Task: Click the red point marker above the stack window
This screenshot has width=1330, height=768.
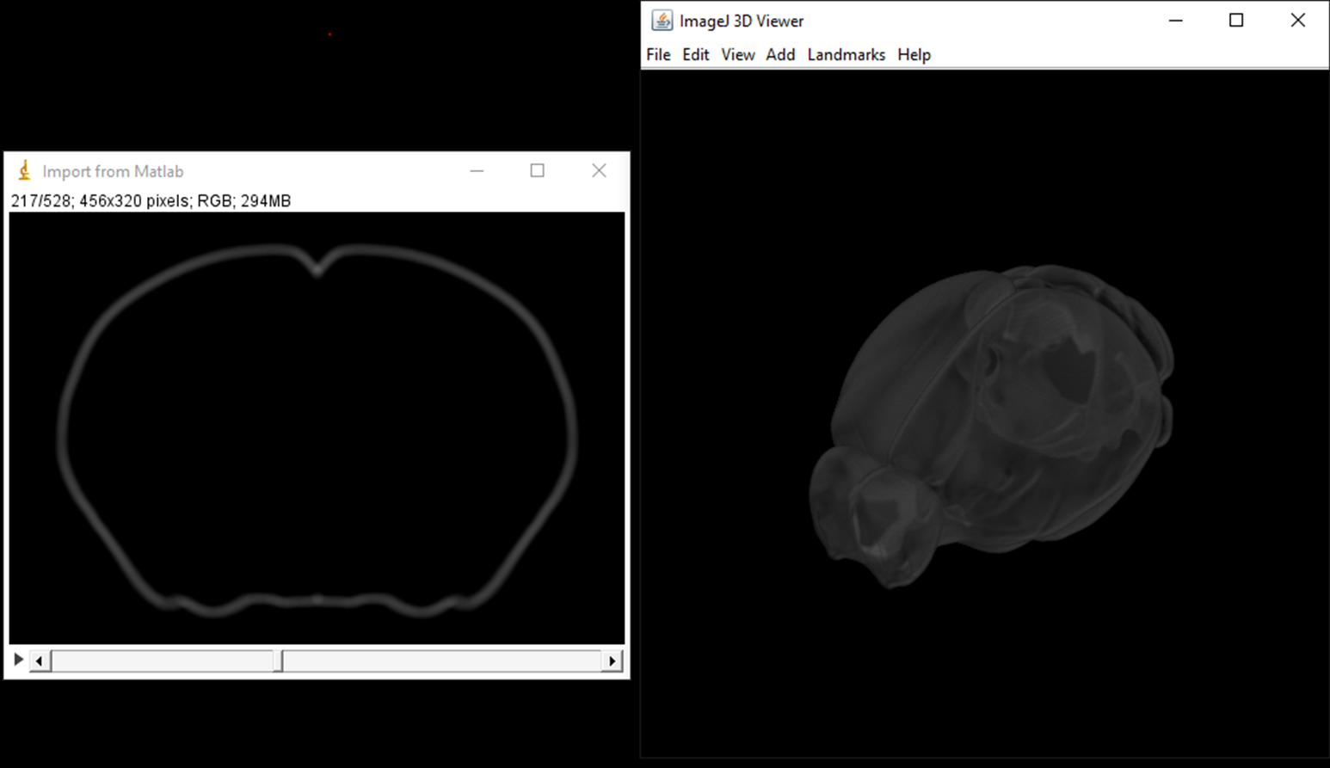Action: [329, 34]
